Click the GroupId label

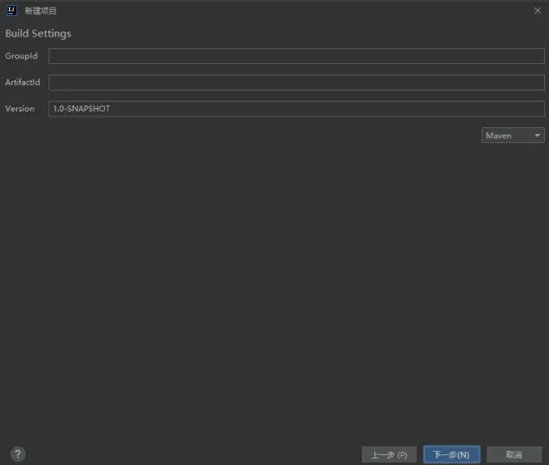tap(22, 56)
